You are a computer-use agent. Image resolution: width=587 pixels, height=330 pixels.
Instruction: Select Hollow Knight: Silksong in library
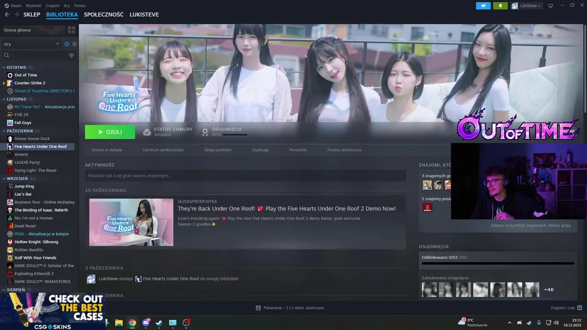[36, 242]
